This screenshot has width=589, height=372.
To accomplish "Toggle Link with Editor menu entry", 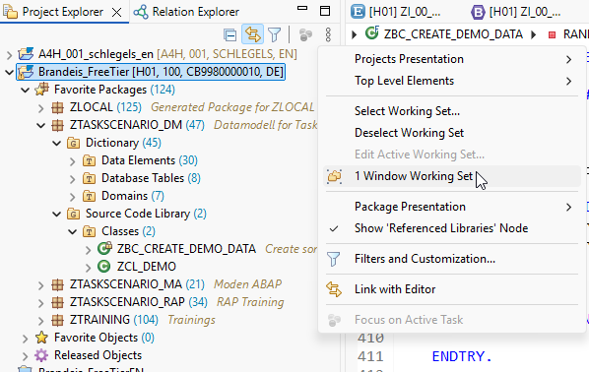I will click(451, 289).
